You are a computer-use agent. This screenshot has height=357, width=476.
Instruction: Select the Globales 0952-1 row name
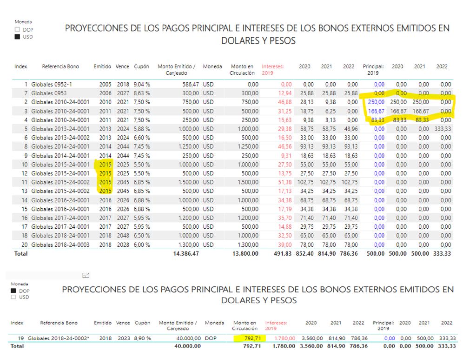coord(52,85)
